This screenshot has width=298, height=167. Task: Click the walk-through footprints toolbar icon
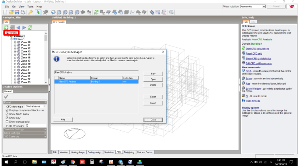[89, 12]
